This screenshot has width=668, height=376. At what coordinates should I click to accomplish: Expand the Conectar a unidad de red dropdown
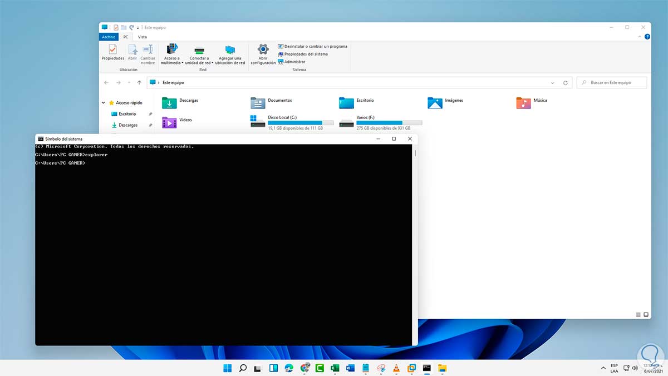(212, 63)
